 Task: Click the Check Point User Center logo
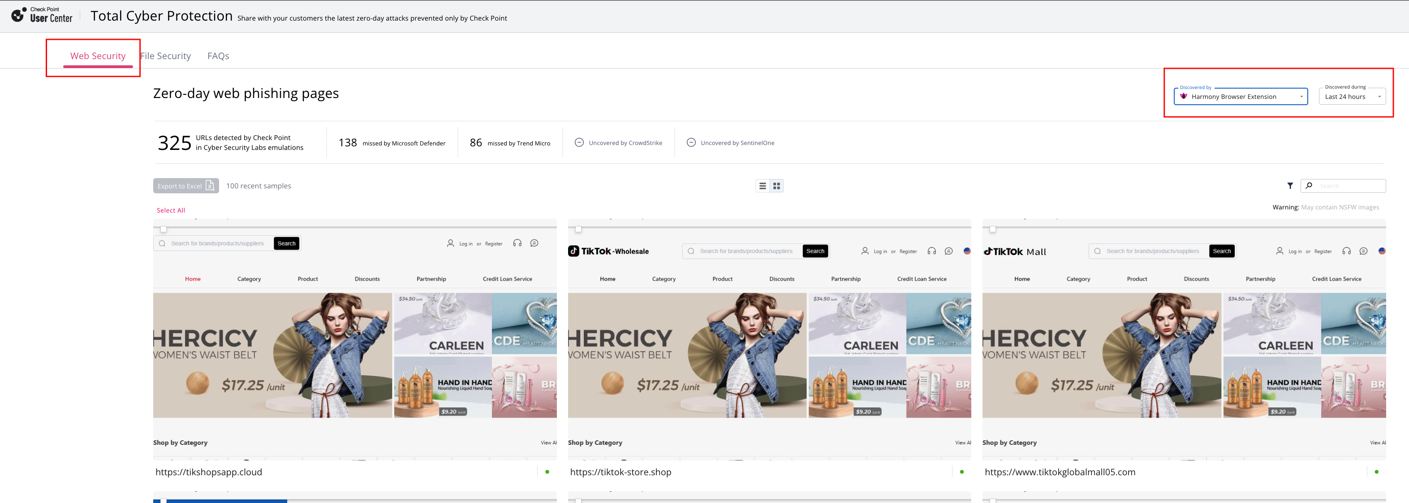point(42,15)
